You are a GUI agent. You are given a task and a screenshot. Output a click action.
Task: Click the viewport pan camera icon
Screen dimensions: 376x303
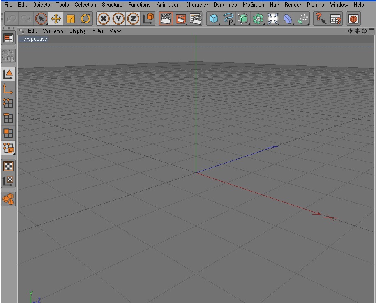[350, 31]
